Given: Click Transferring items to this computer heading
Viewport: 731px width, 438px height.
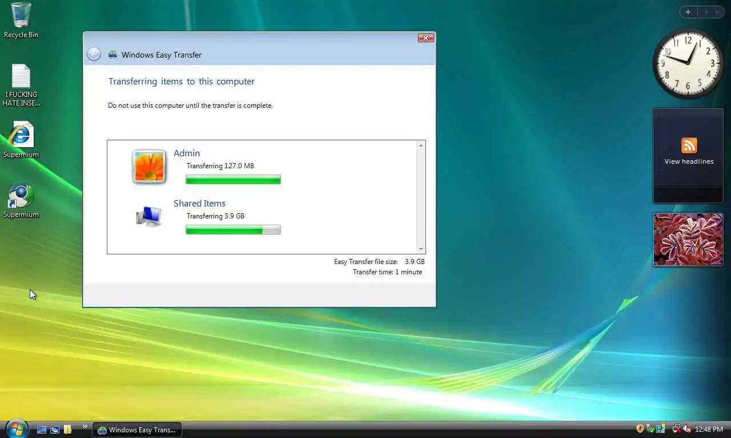Looking at the screenshot, I should (x=182, y=82).
